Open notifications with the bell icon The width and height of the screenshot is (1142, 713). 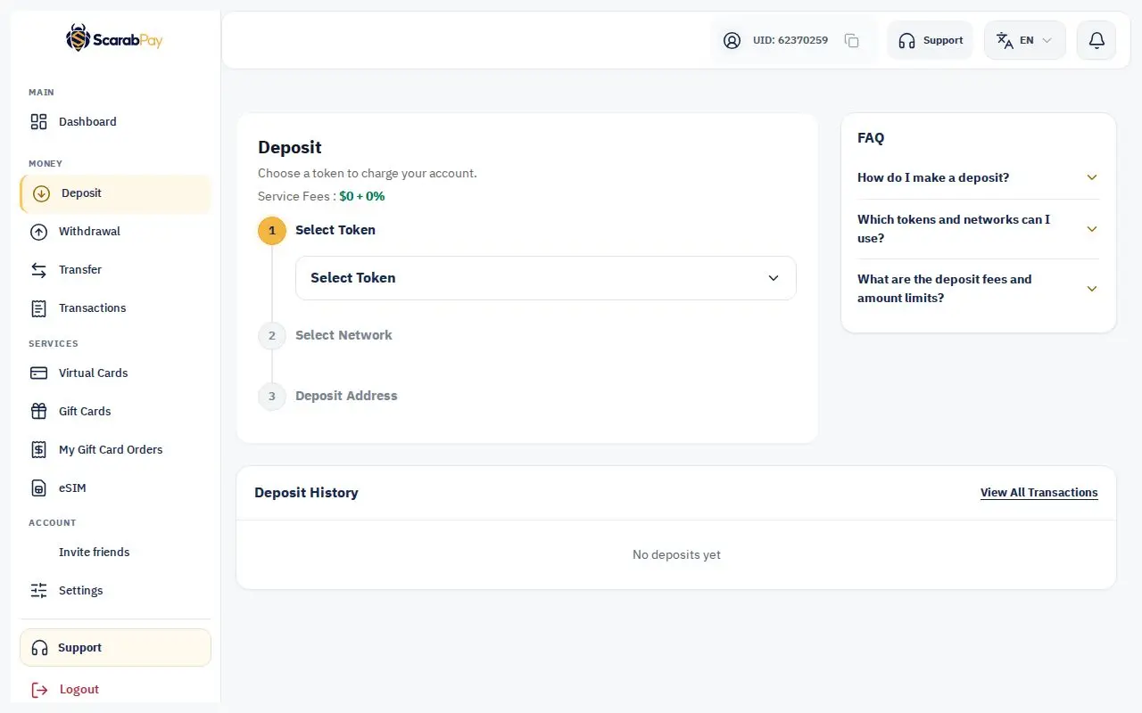(1096, 40)
